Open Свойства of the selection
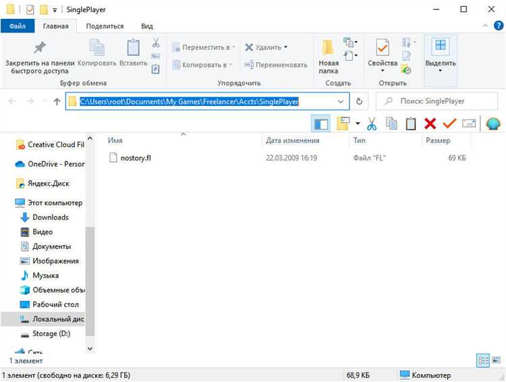 383,55
